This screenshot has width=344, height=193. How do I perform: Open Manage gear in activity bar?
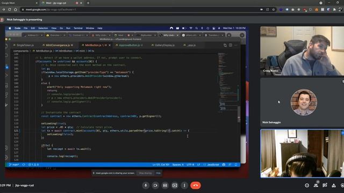[x=6, y=158]
